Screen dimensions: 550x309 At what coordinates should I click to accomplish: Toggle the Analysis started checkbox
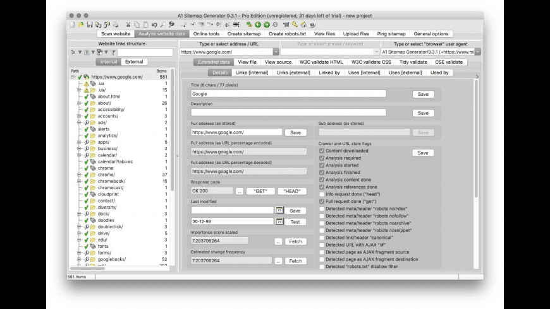[x=322, y=165]
